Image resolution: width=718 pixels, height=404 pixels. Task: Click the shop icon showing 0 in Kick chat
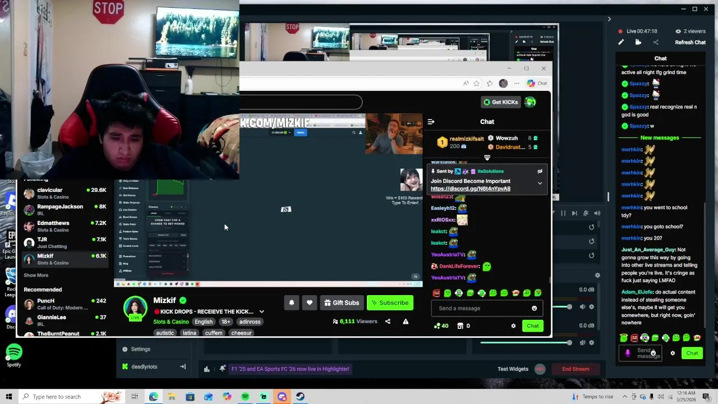pyautogui.click(x=461, y=326)
